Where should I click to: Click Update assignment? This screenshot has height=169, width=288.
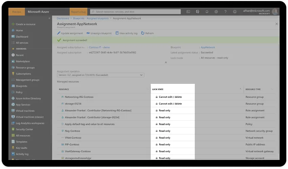pos(70,33)
